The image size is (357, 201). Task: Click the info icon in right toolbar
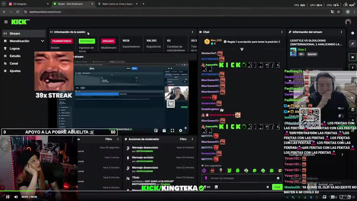coord(353,33)
